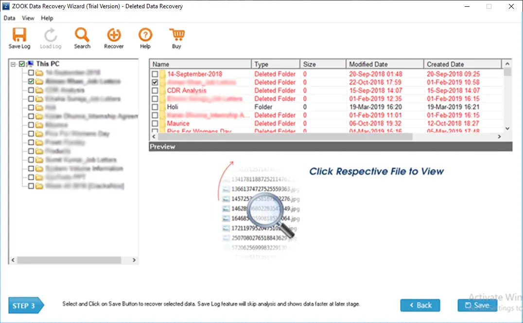The image size is (523, 323).
Task: Click tree panel scroll right arrow
Action: click(x=134, y=260)
